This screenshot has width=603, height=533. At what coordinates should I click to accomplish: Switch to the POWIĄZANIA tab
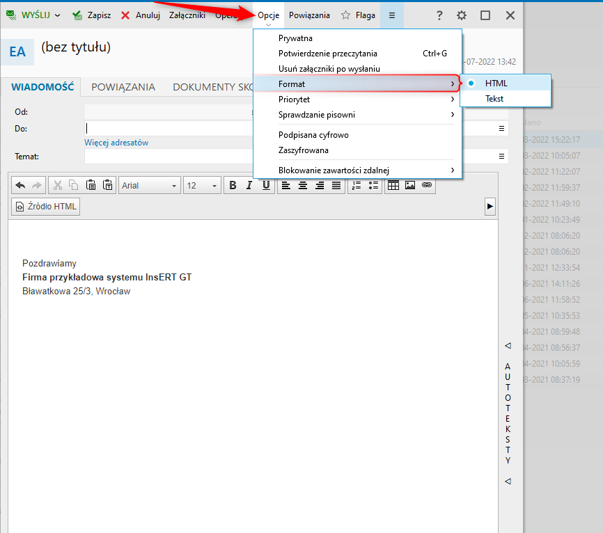point(123,87)
